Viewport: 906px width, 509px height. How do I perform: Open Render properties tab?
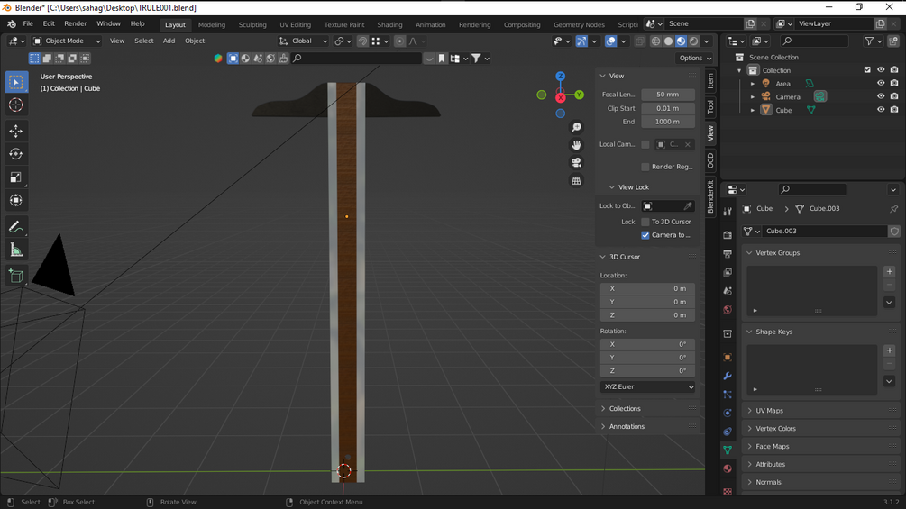click(x=728, y=235)
